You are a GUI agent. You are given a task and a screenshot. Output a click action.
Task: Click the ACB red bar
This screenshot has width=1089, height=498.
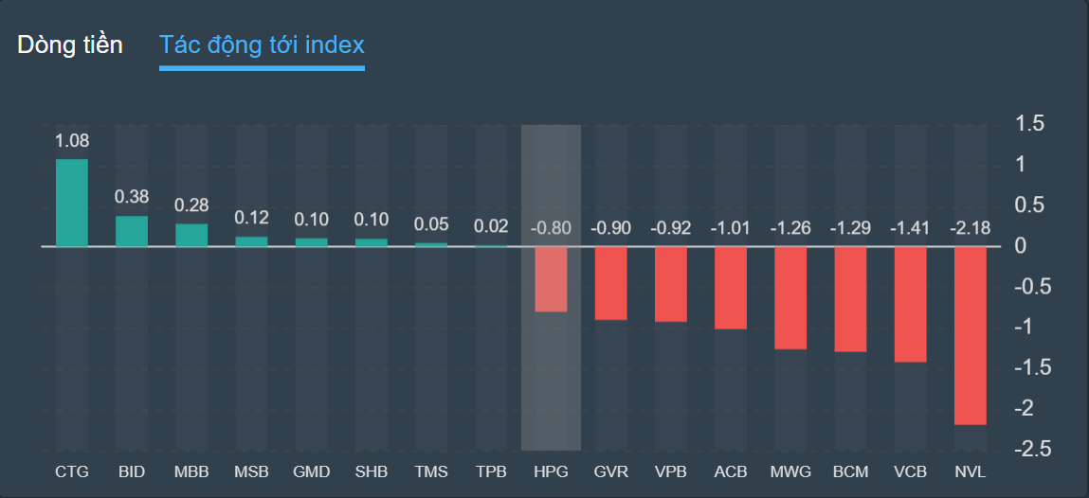coord(731,288)
